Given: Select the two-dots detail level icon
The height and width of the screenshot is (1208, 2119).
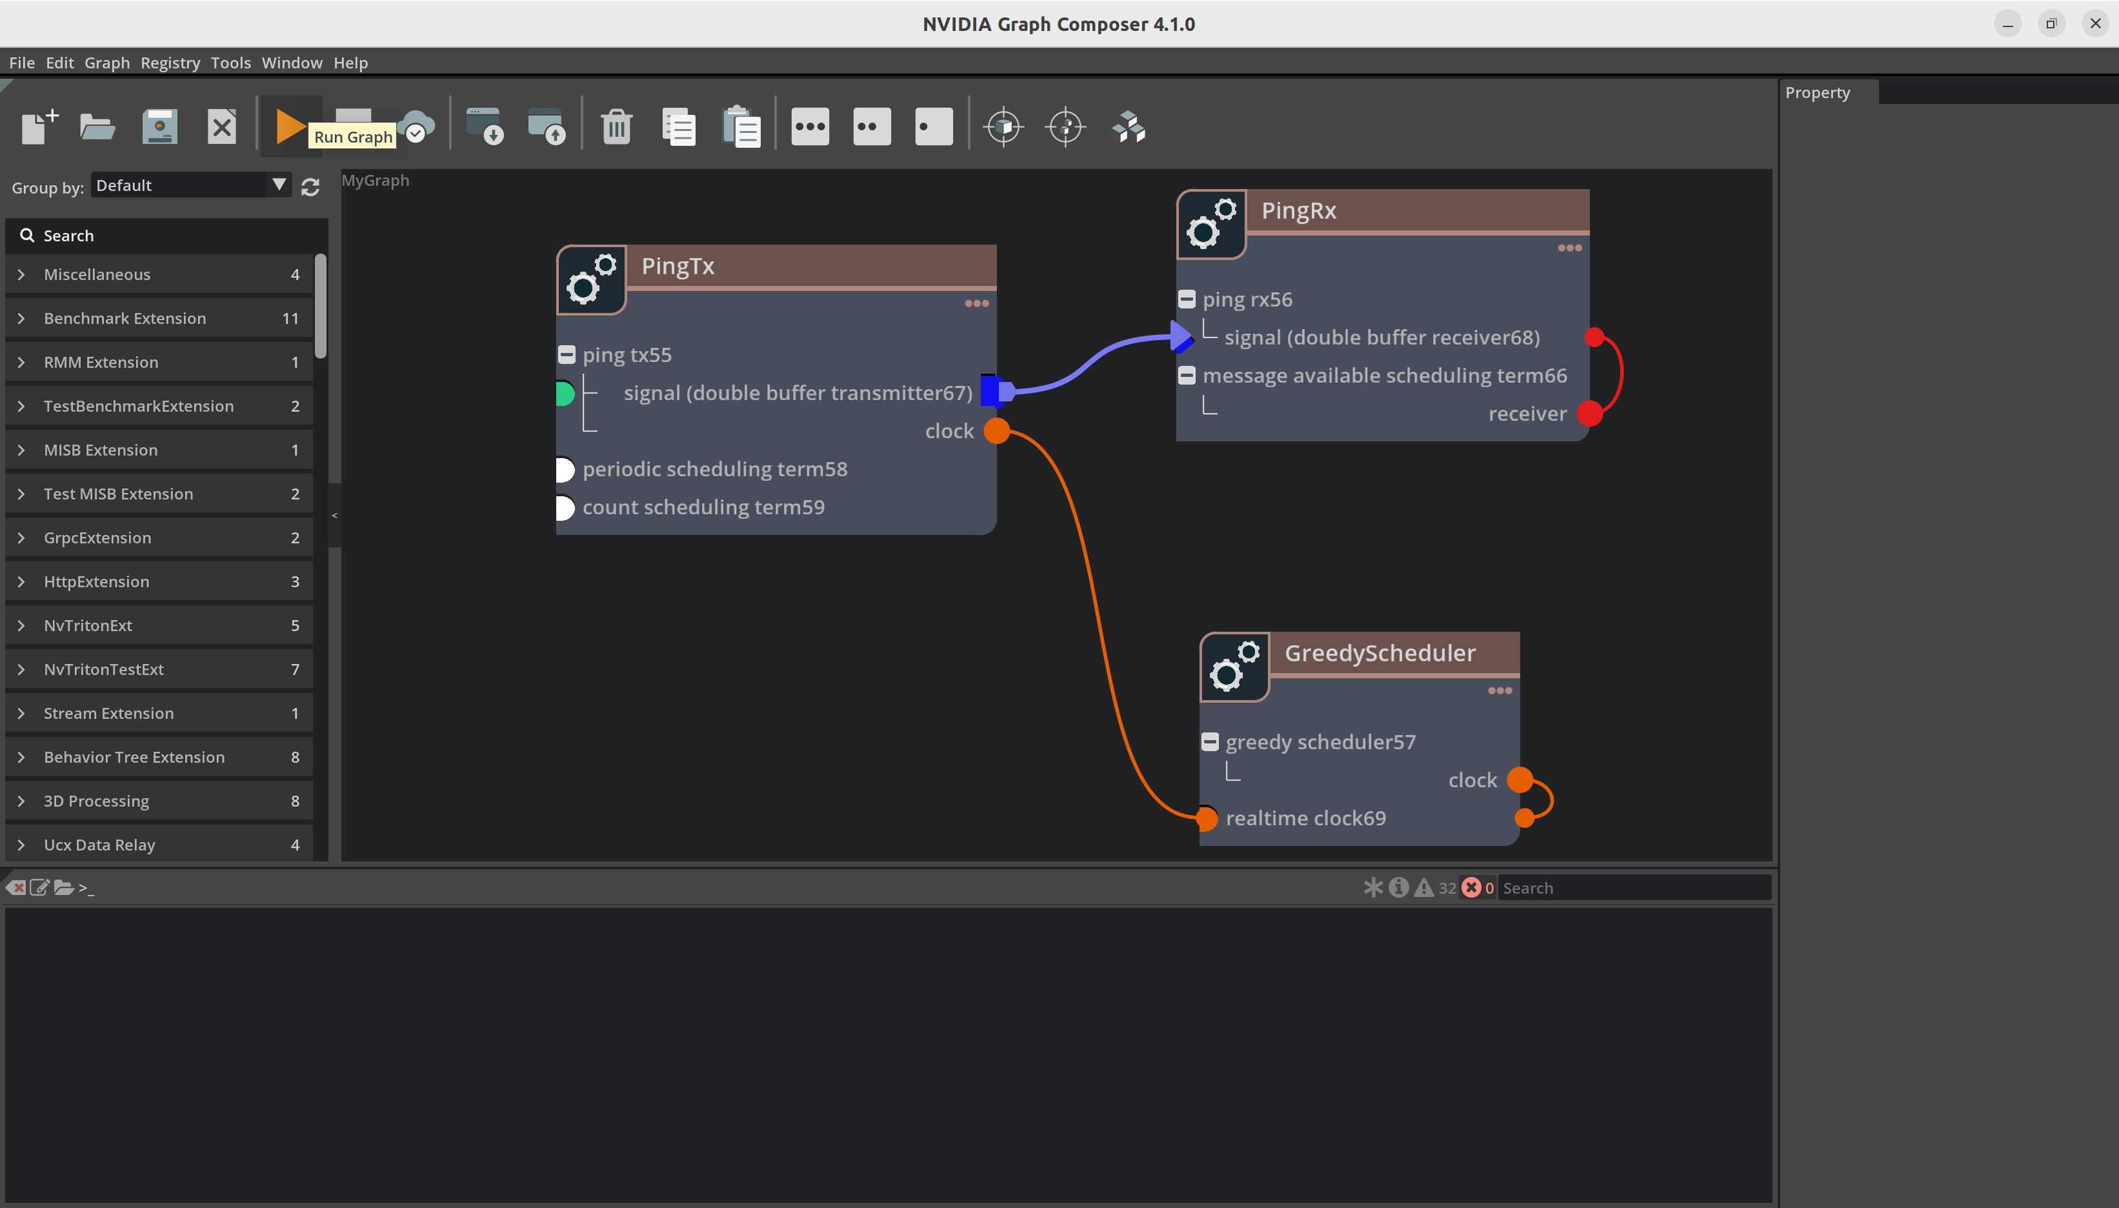Looking at the screenshot, I should pyautogui.click(x=872, y=127).
